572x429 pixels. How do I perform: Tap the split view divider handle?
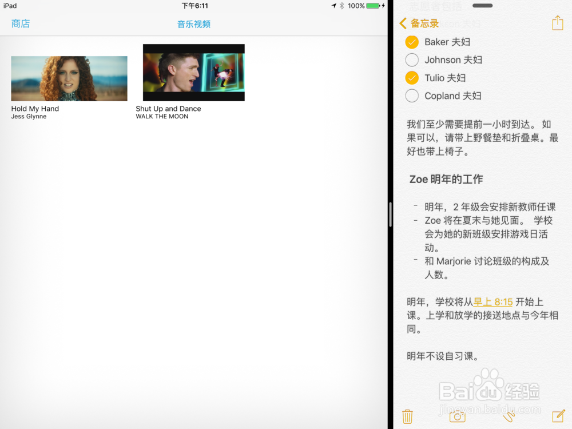coord(390,214)
